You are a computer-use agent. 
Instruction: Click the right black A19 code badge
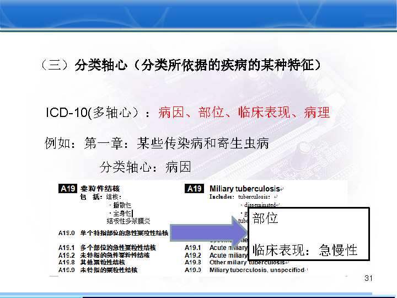(194, 189)
